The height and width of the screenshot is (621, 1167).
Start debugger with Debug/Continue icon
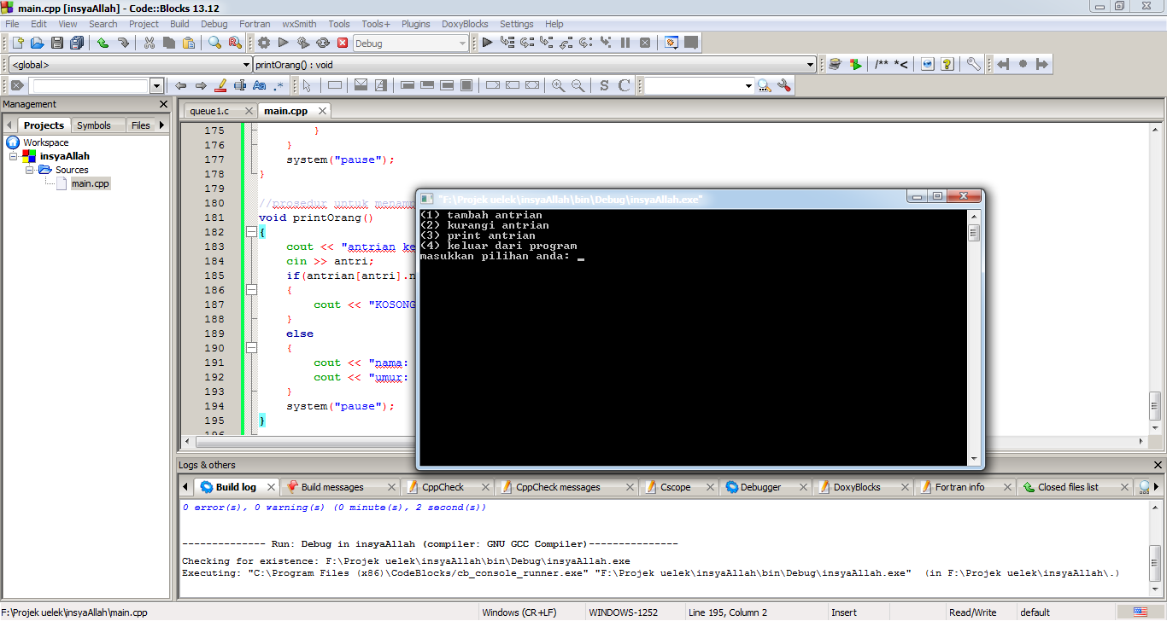point(487,43)
